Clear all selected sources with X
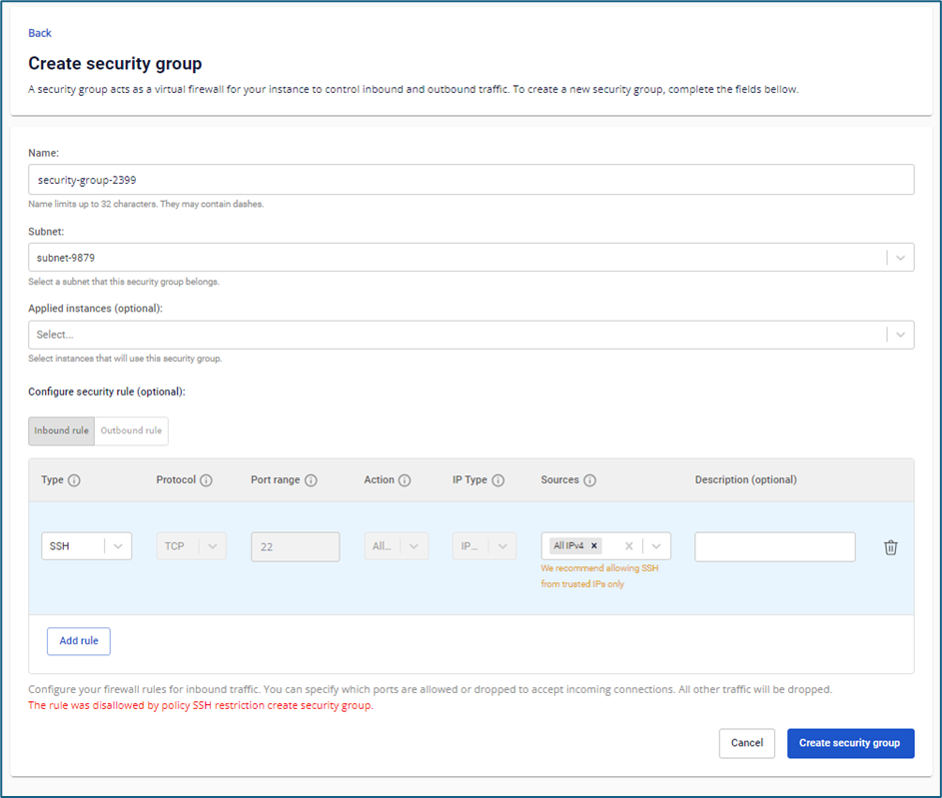The height and width of the screenshot is (798, 942). coord(628,546)
